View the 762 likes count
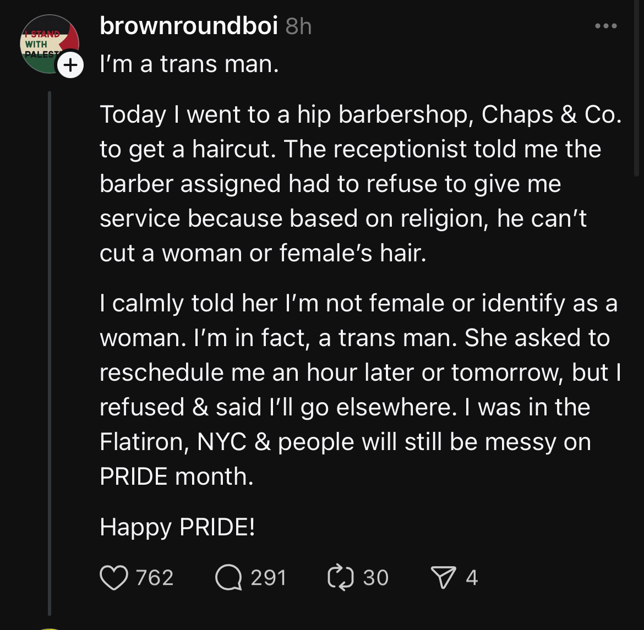Viewport: 644px width, 630px height. click(x=155, y=577)
